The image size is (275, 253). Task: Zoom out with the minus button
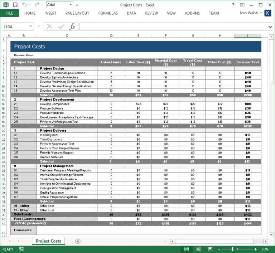[219, 249]
